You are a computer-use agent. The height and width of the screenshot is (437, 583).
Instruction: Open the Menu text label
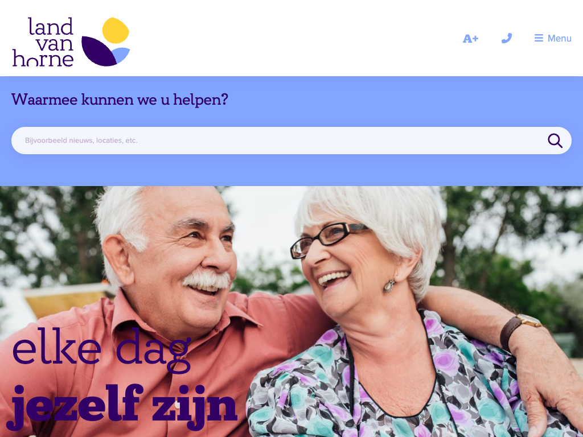[559, 38]
